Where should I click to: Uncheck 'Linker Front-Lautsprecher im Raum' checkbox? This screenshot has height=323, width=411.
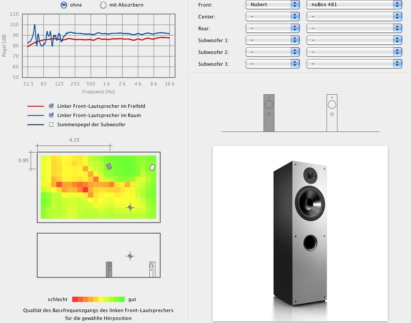click(52, 115)
